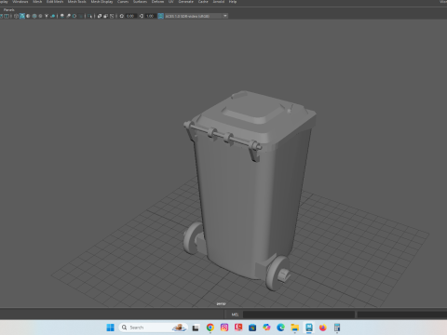The height and width of the screenshot is (335, 447).
Task: Open Microsoft Store from taskbar
Action: 252,328
